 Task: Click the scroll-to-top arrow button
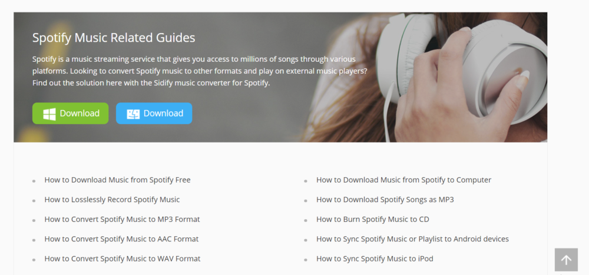coord(566,260)
